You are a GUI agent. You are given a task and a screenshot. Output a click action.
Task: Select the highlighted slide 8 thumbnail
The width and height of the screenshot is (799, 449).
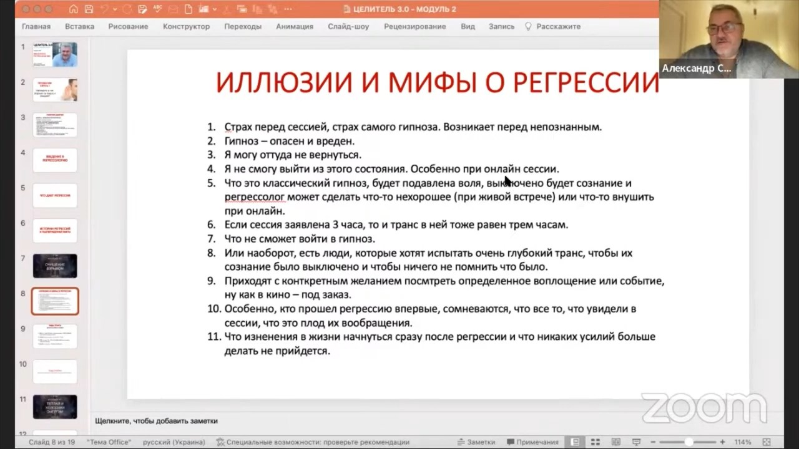pyautogui.click(x=55, y=301)
